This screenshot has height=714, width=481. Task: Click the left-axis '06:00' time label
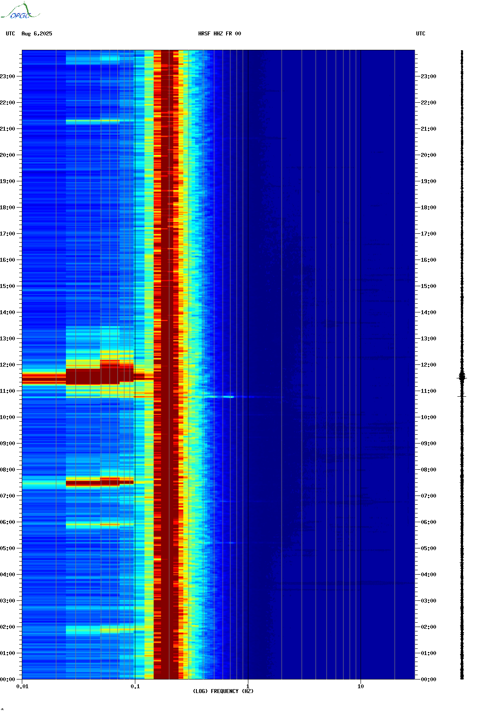click(7, 522)
